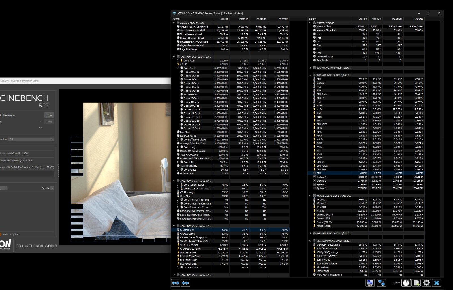Click the shrink columns arrows icon in HWiNFO
Image resolution: width=453 pixels, height=290 pixels.
[x=185, y=283]
